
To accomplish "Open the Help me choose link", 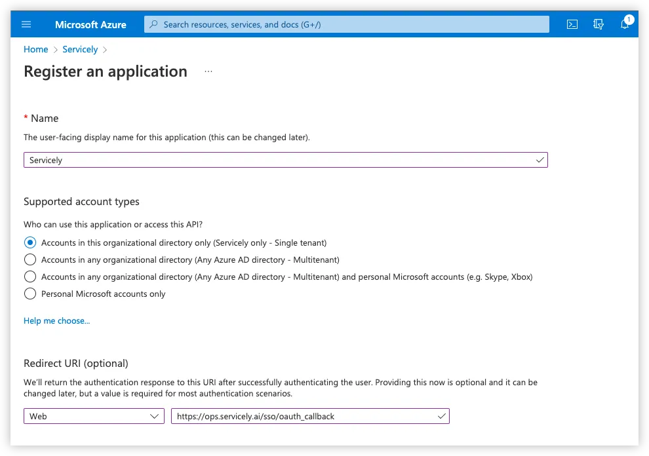I will [56, 320].
